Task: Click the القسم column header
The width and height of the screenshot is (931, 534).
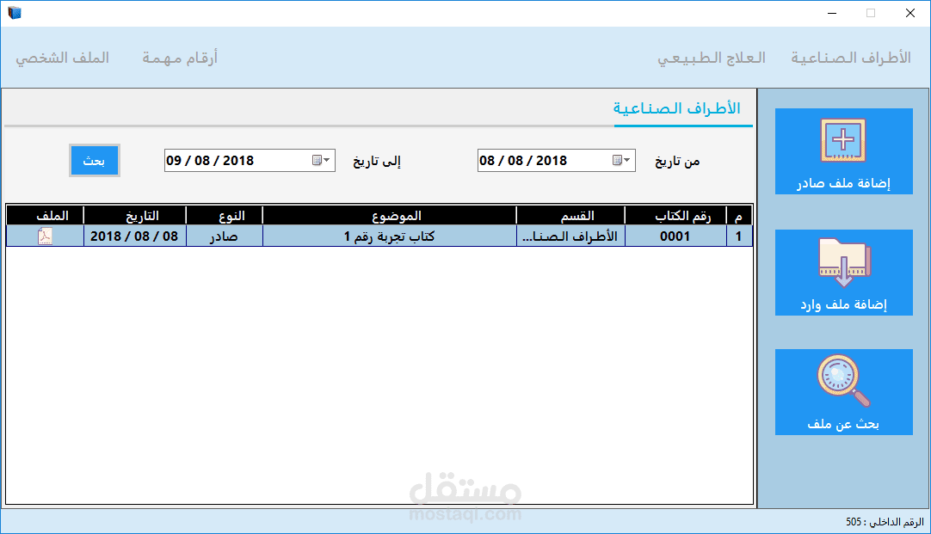Action: pos(571,215)
